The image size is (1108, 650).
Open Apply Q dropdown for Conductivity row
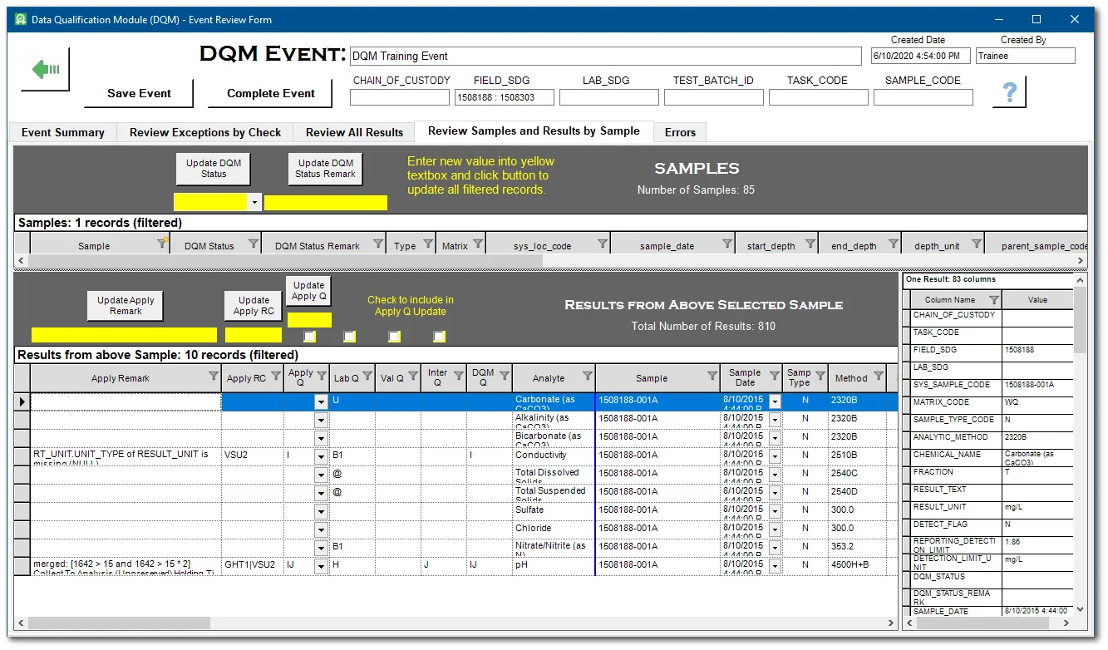click(321, 456)
